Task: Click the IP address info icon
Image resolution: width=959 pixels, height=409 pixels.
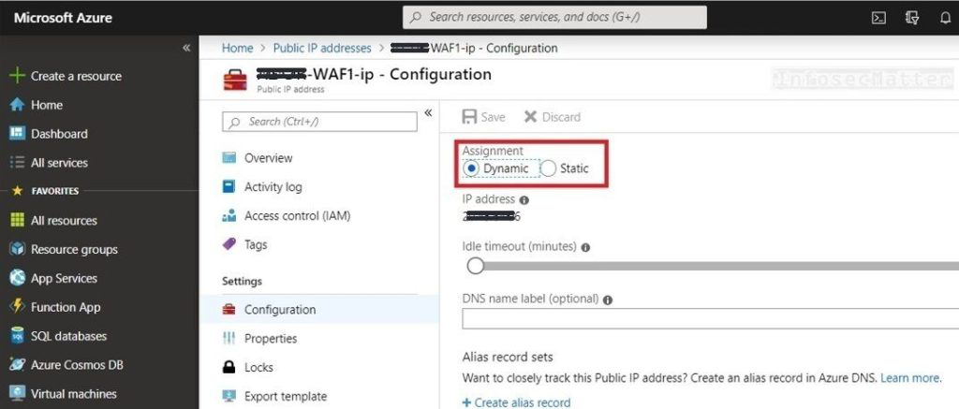Action: [524, 200]
